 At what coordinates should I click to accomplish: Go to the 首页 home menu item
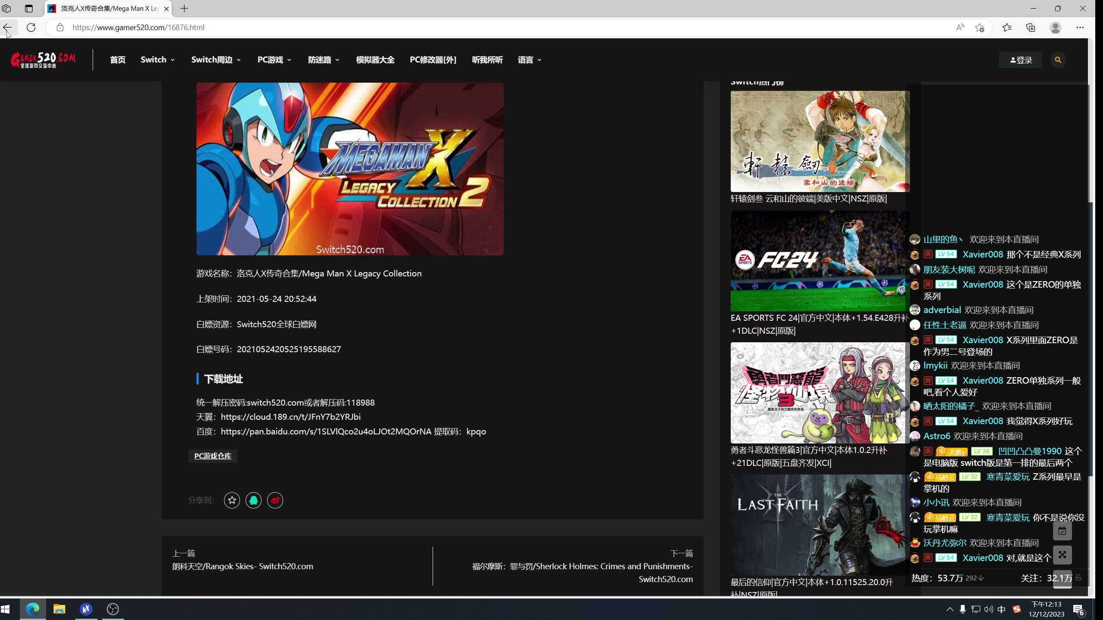[x=118, y=60]
